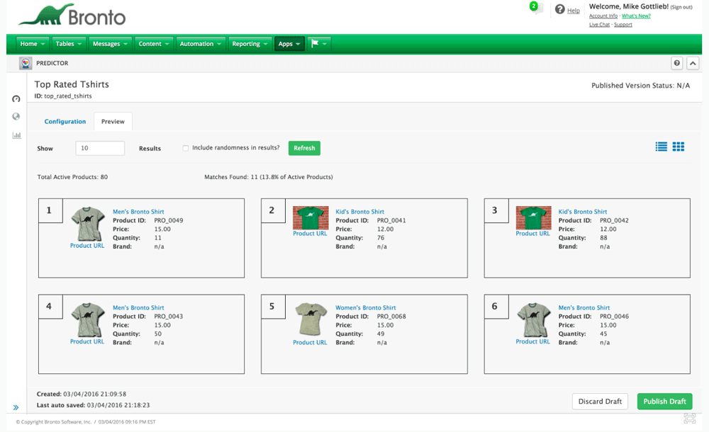709x432 pixels.
Task: Click the Predictor app logo icon
Action: click(x=26, y=63)
